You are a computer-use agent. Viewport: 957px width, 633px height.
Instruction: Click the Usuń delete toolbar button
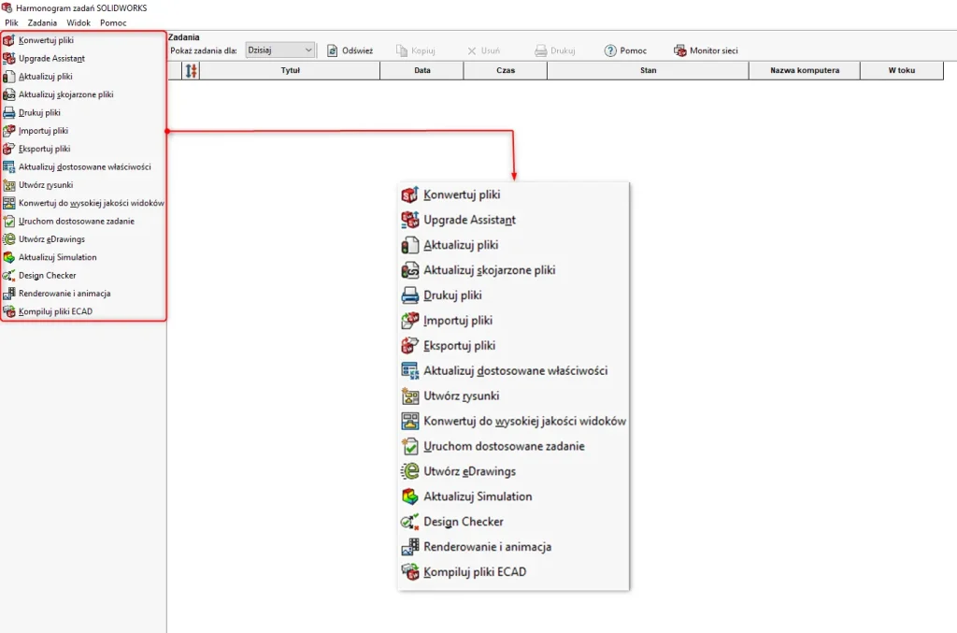point(483,50)
